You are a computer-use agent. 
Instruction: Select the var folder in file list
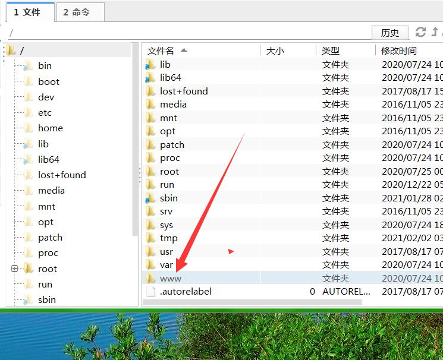(166, 265)
